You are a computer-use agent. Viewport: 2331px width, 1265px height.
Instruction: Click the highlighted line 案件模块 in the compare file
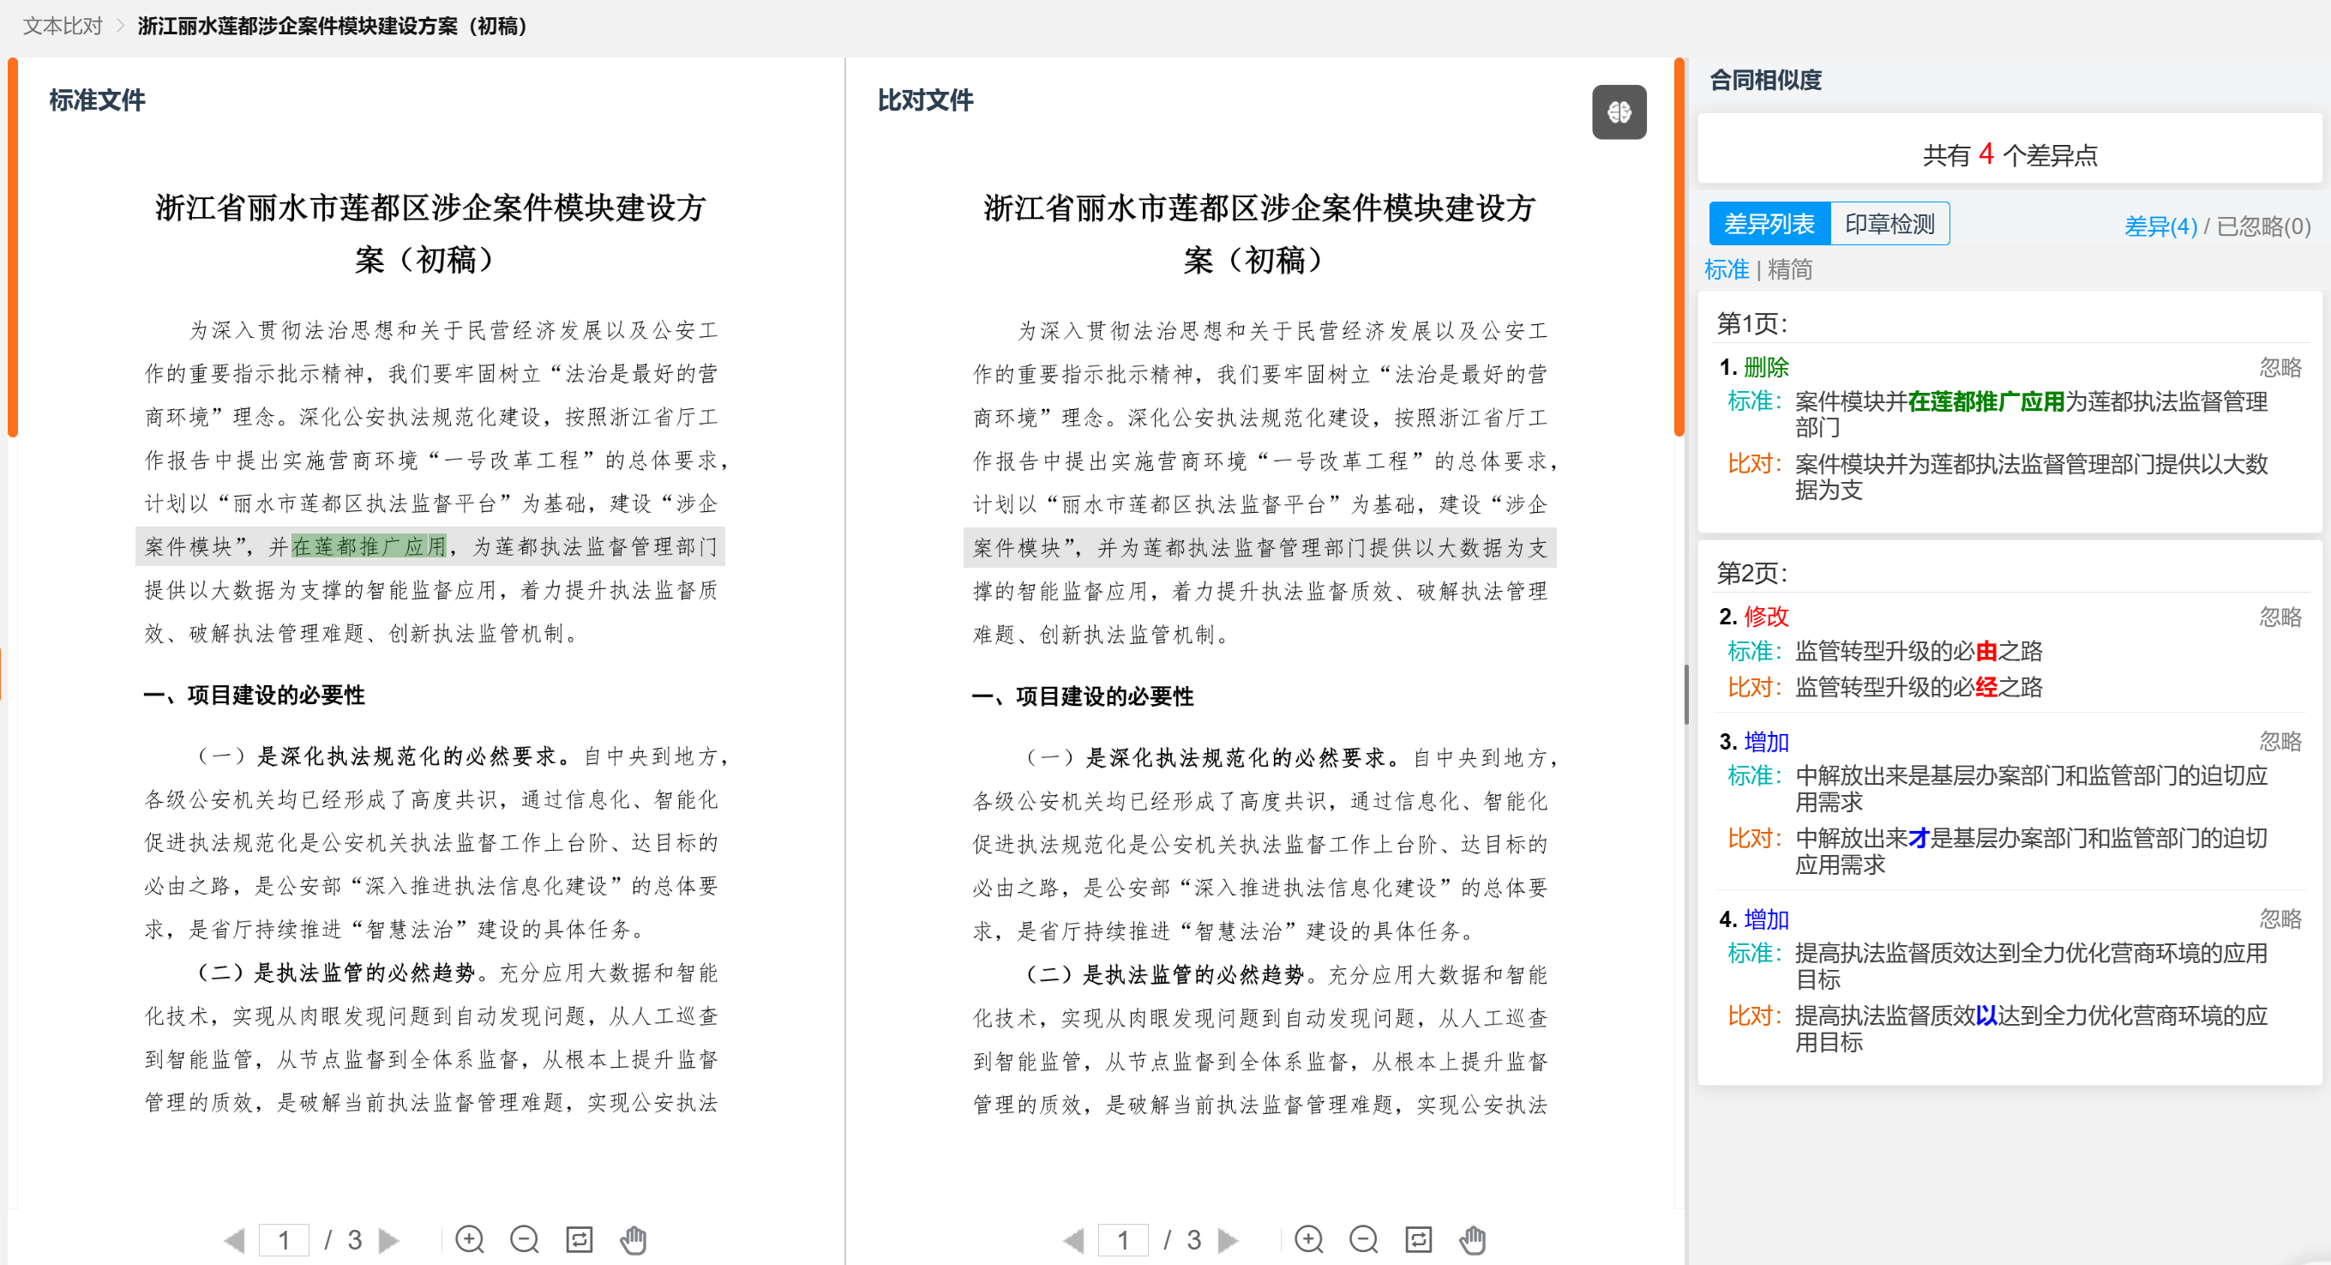click(1259, 548)
